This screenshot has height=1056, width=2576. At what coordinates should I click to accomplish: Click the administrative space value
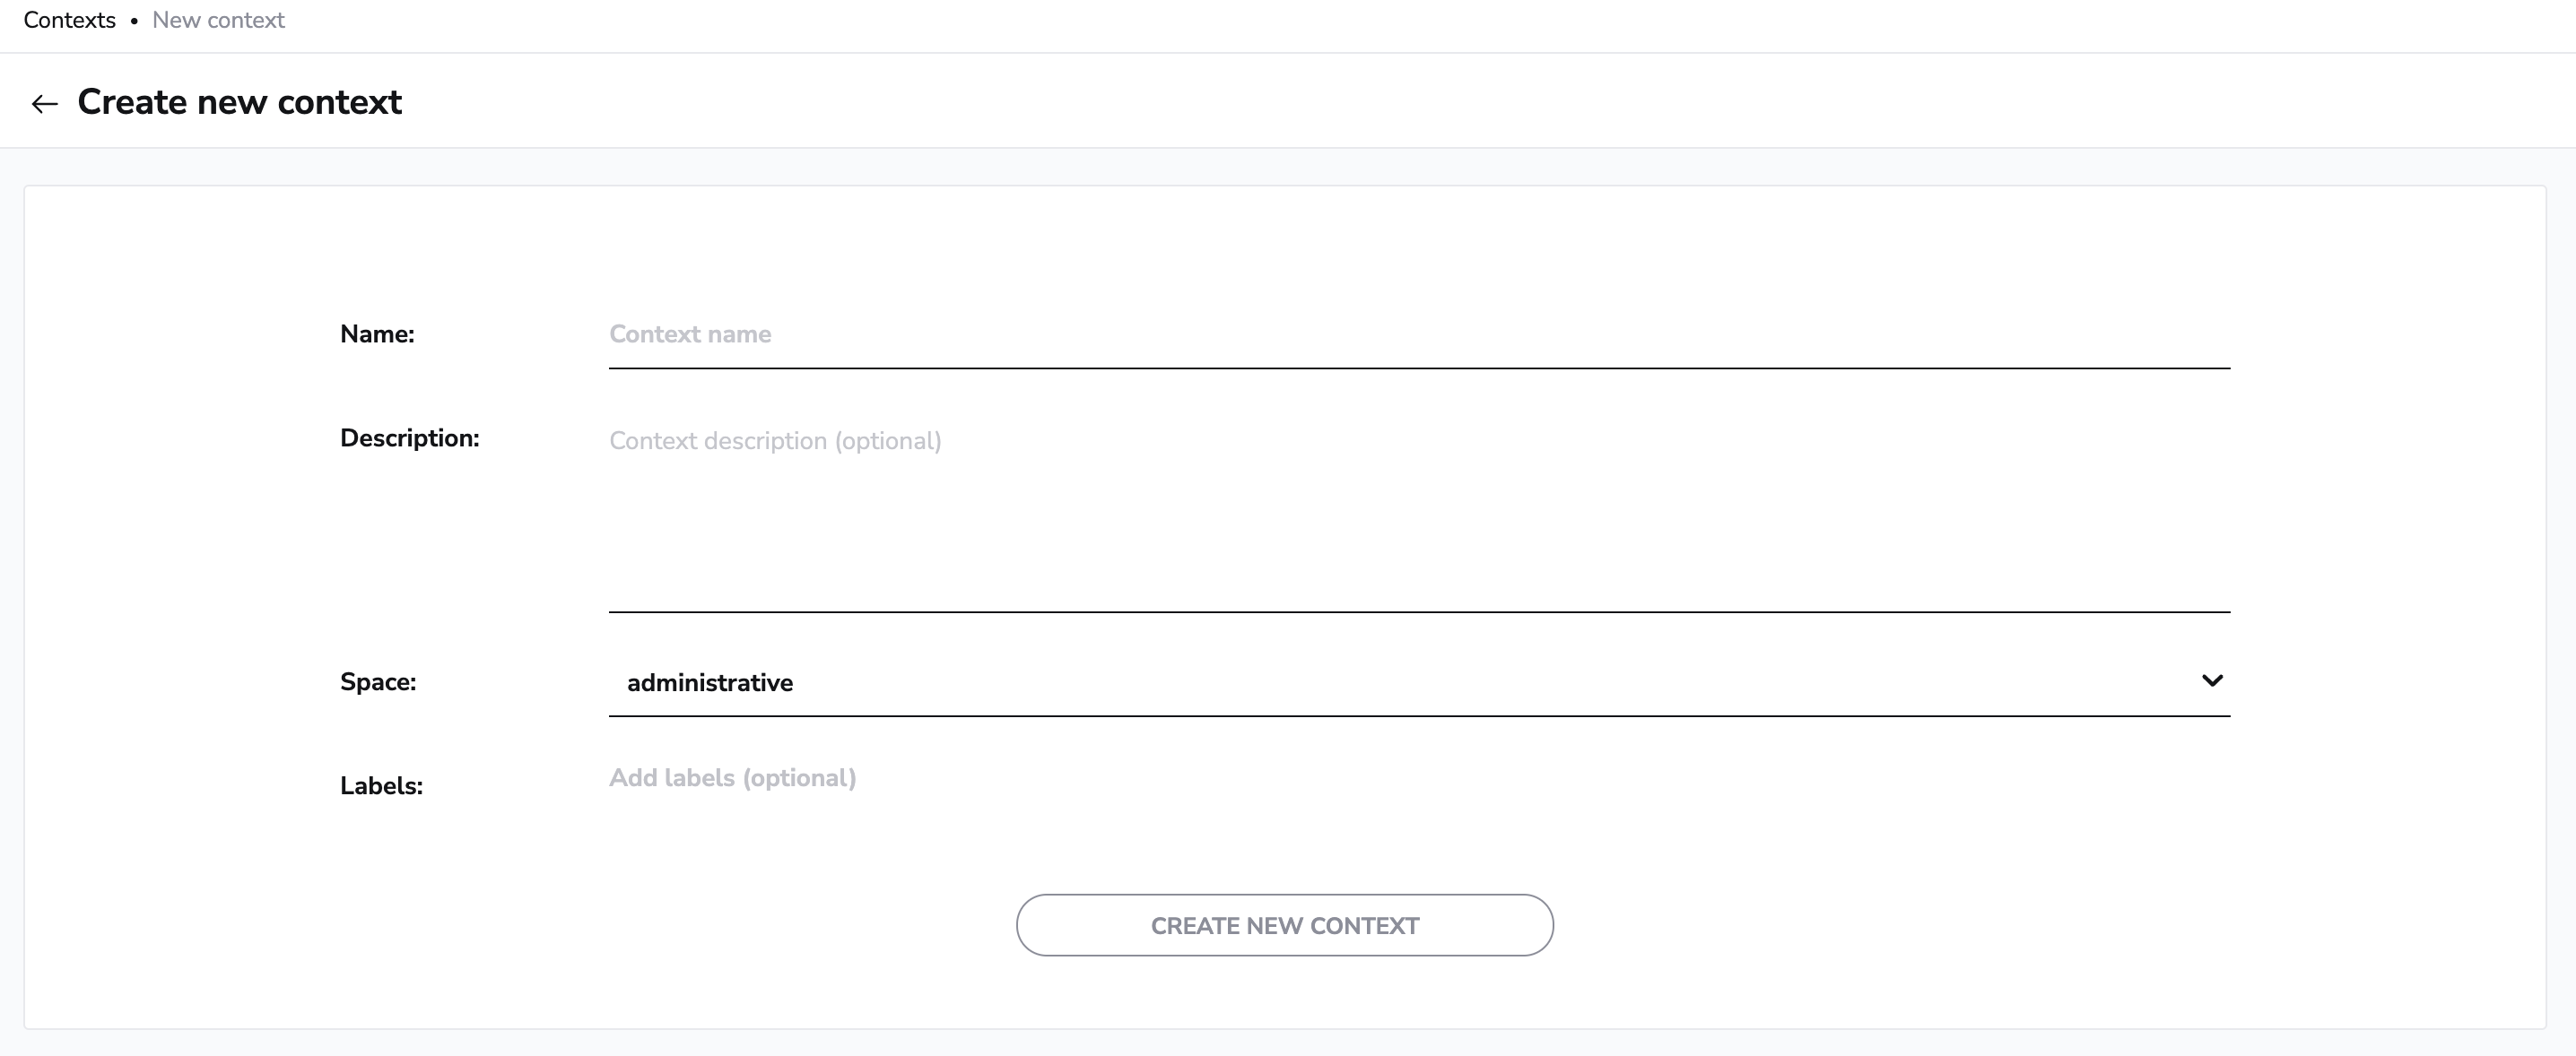tap(710, 683)
